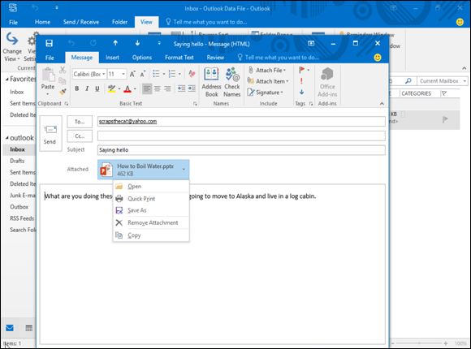Switch to Mail using the envelope icon

(10, 328)
